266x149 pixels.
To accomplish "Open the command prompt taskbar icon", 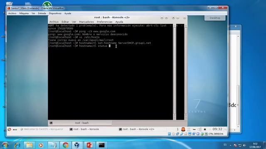I will pos(101,145).
